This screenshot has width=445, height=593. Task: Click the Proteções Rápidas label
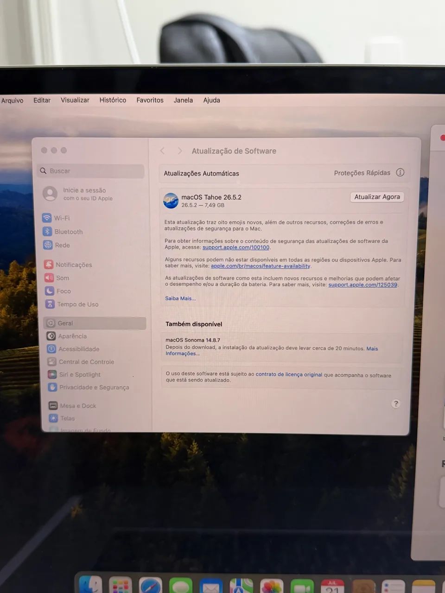[x=362, y=173]
